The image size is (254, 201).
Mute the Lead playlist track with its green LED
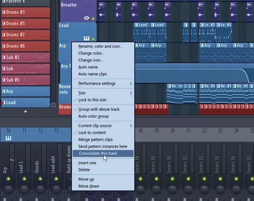pyautogui.click(x=93, y=39)
